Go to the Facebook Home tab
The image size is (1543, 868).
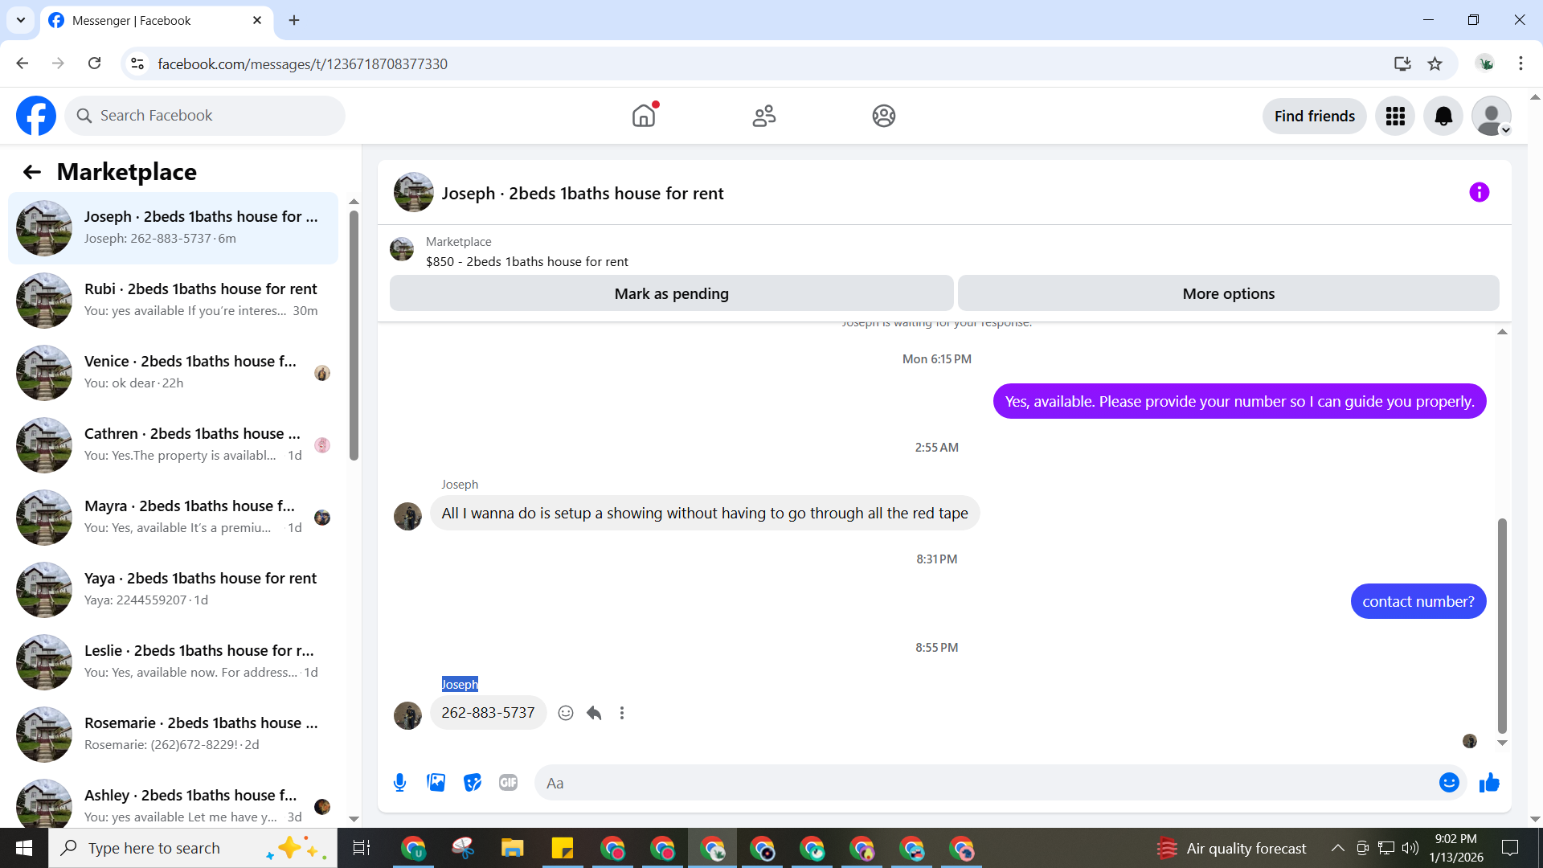coord(644,117)
